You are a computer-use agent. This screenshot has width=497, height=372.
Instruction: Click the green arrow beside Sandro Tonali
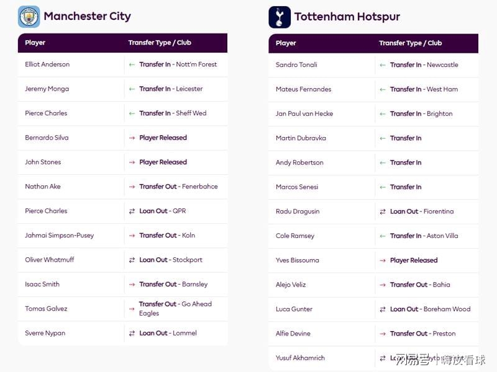pyautogui.click(x=383, y=65)
